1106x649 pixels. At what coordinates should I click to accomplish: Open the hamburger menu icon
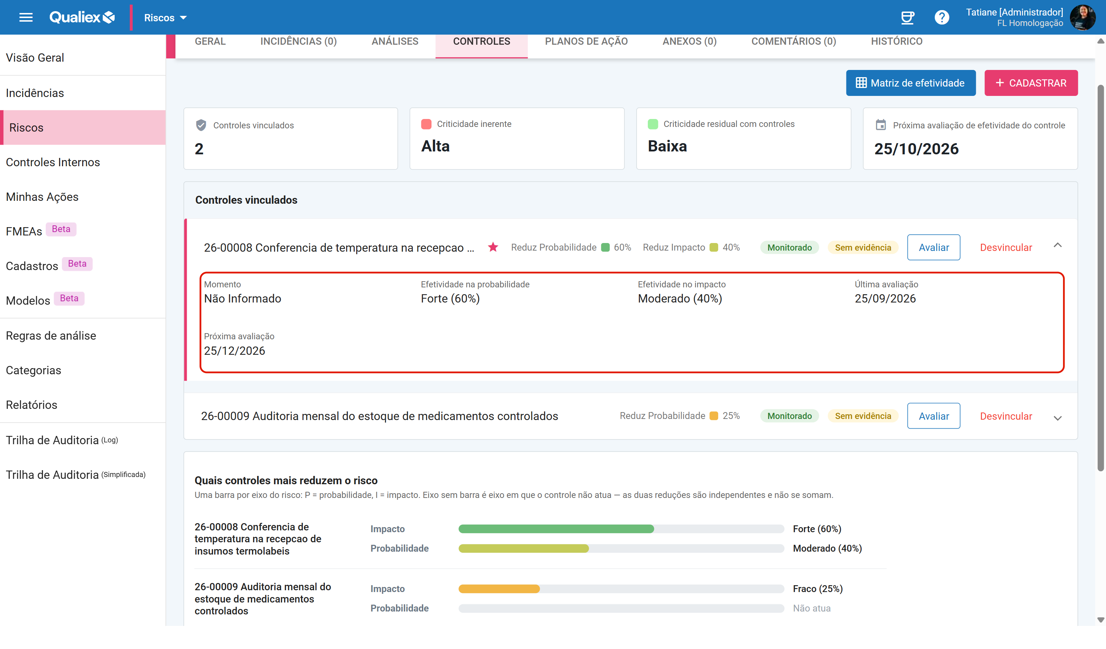pyautogui.click(x=26, y=18)
